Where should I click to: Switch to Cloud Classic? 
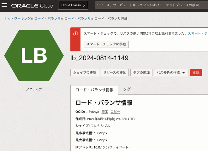73,5
